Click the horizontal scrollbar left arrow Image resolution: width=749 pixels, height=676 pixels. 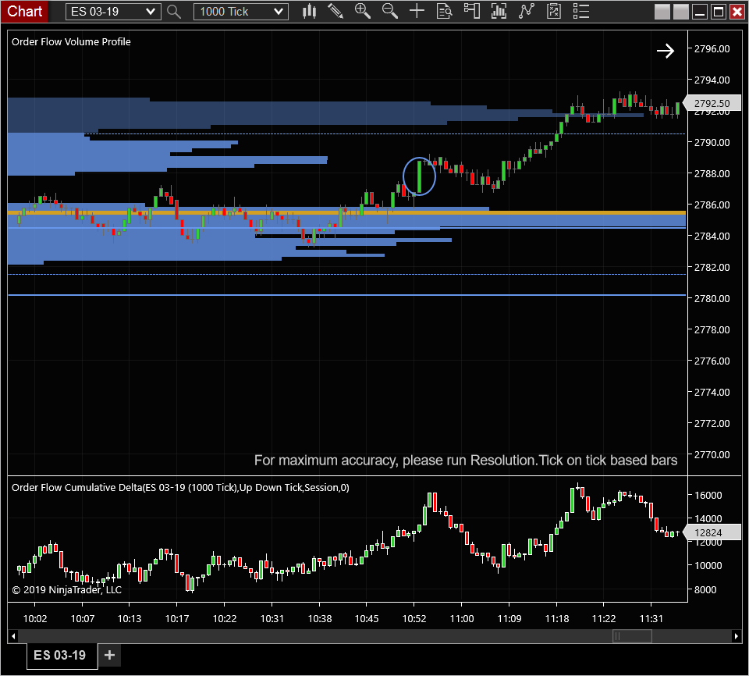point(13,636)
